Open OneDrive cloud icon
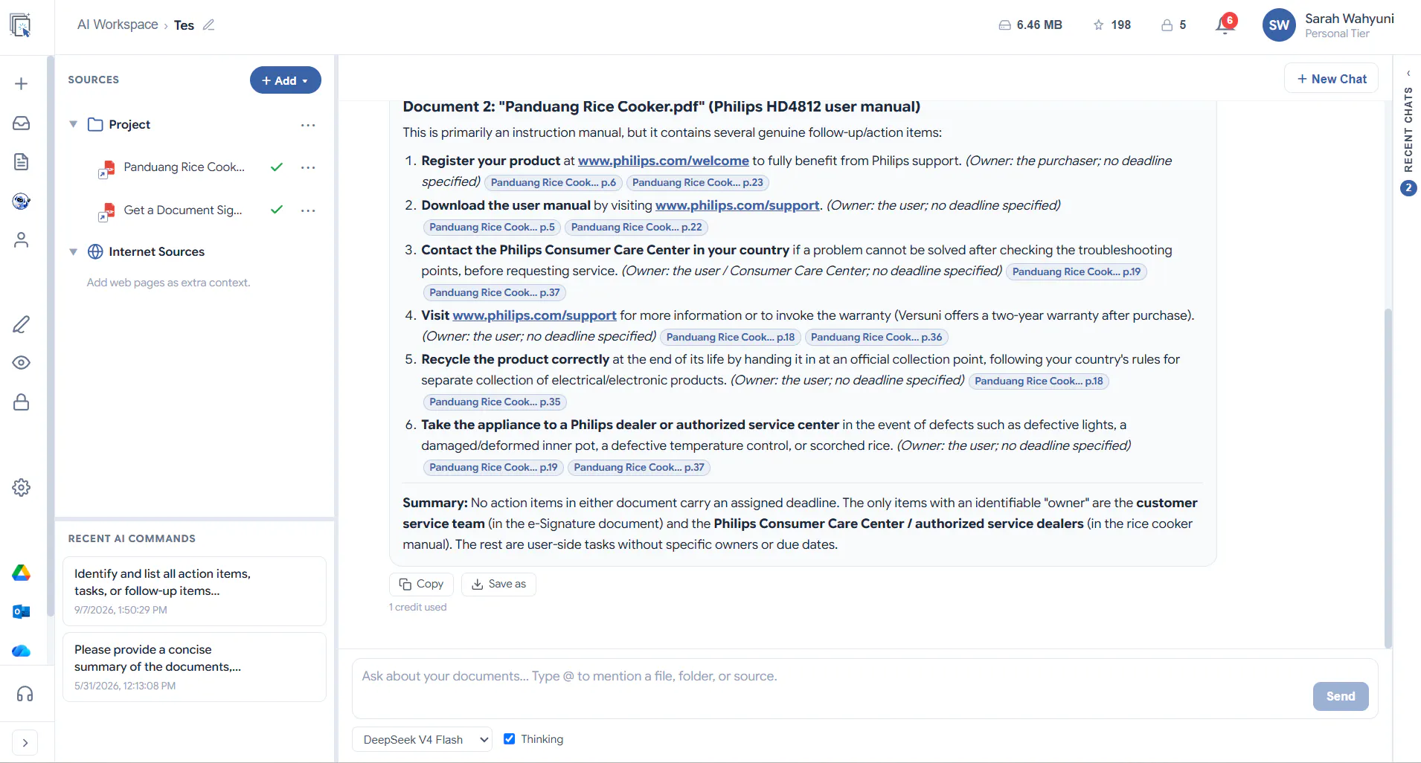Viewport: 1421px width, 763px height. tap(22, 651)
